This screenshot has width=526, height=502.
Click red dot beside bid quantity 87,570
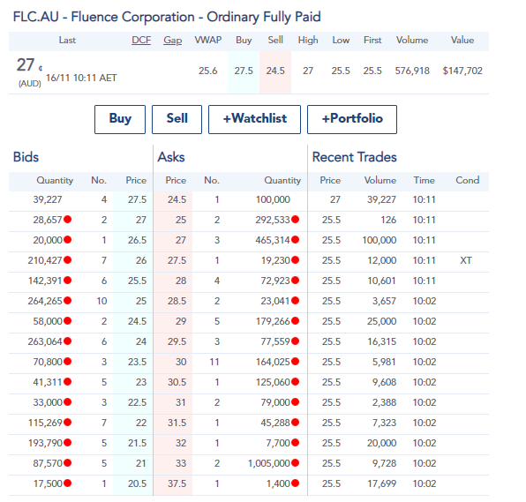point(67,463)
